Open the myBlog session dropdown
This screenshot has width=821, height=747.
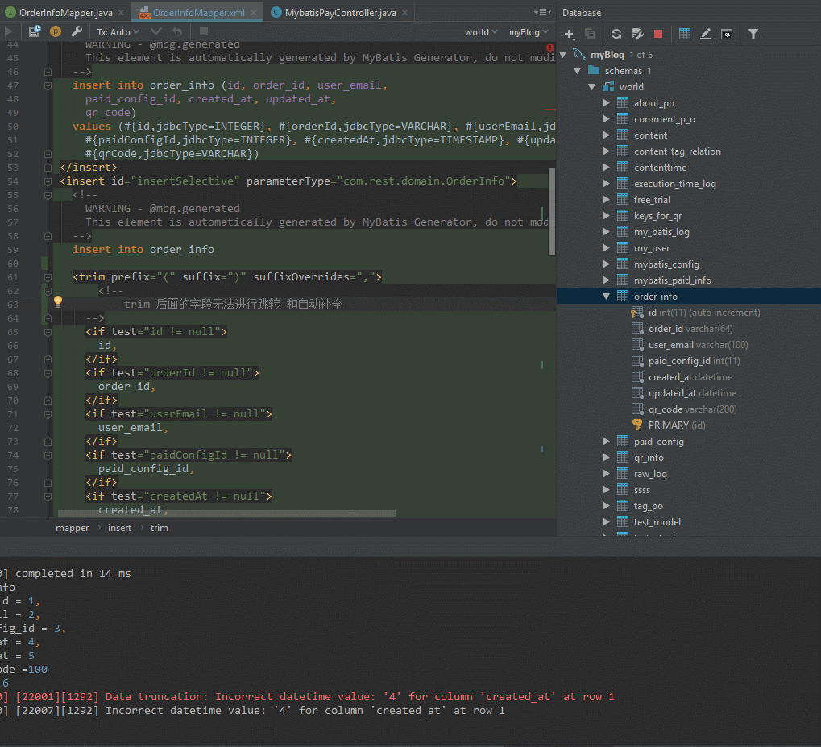(525, 31)
